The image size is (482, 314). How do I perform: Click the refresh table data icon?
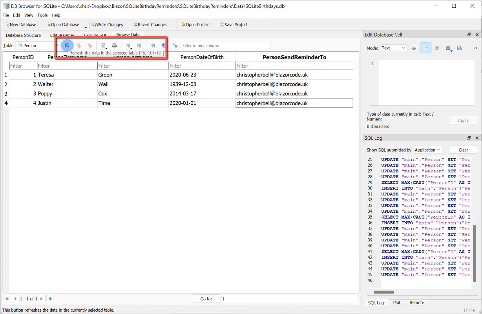point(67,46)
